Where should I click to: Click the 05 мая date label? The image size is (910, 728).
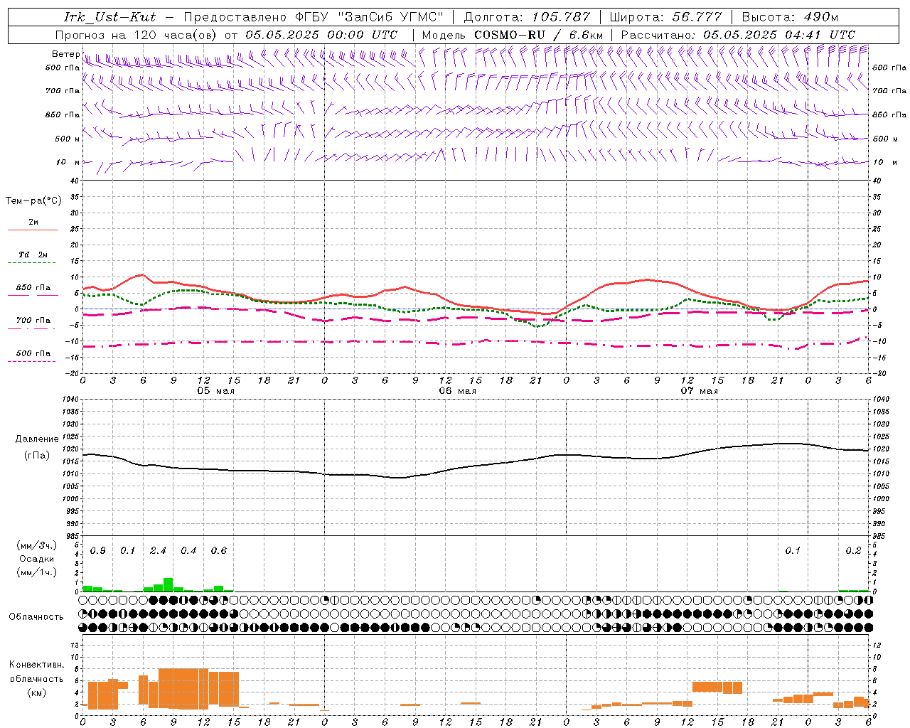[x=215, y=391]
